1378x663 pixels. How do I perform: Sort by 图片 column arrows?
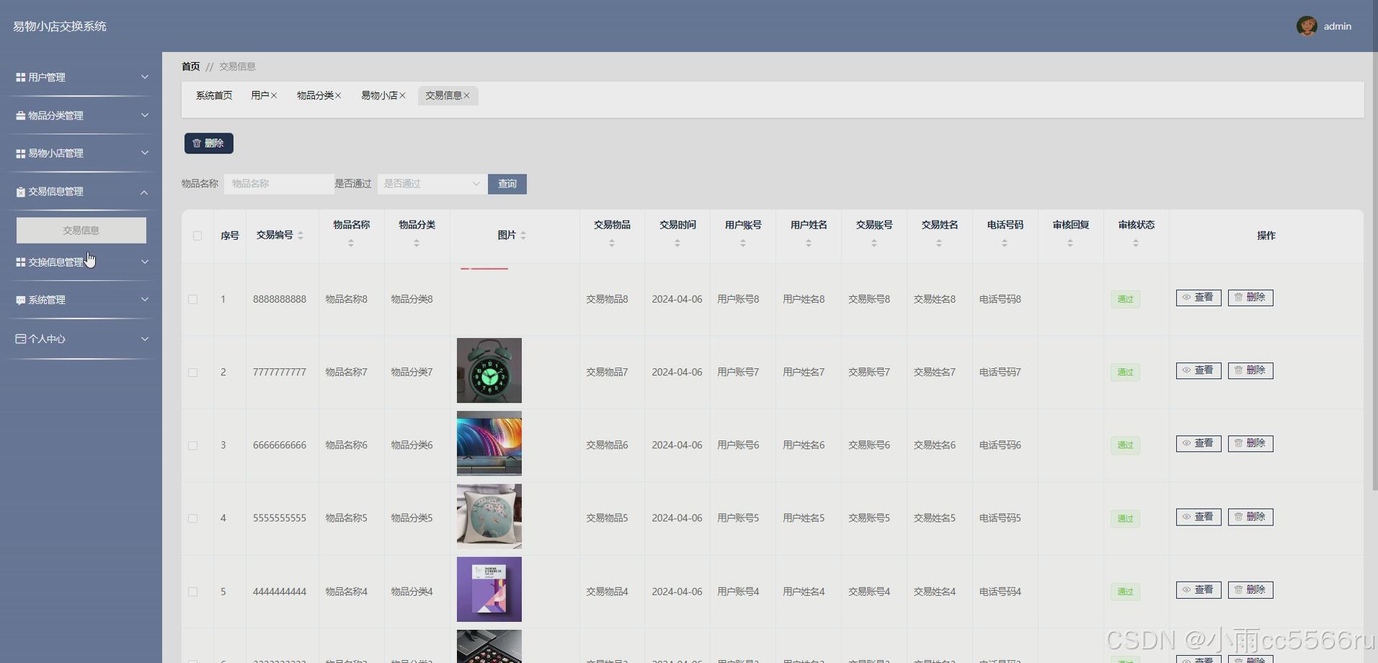[x=523, y=236]
